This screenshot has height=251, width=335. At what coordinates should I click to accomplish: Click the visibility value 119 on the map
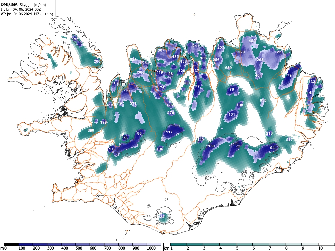tap(160, 72)
